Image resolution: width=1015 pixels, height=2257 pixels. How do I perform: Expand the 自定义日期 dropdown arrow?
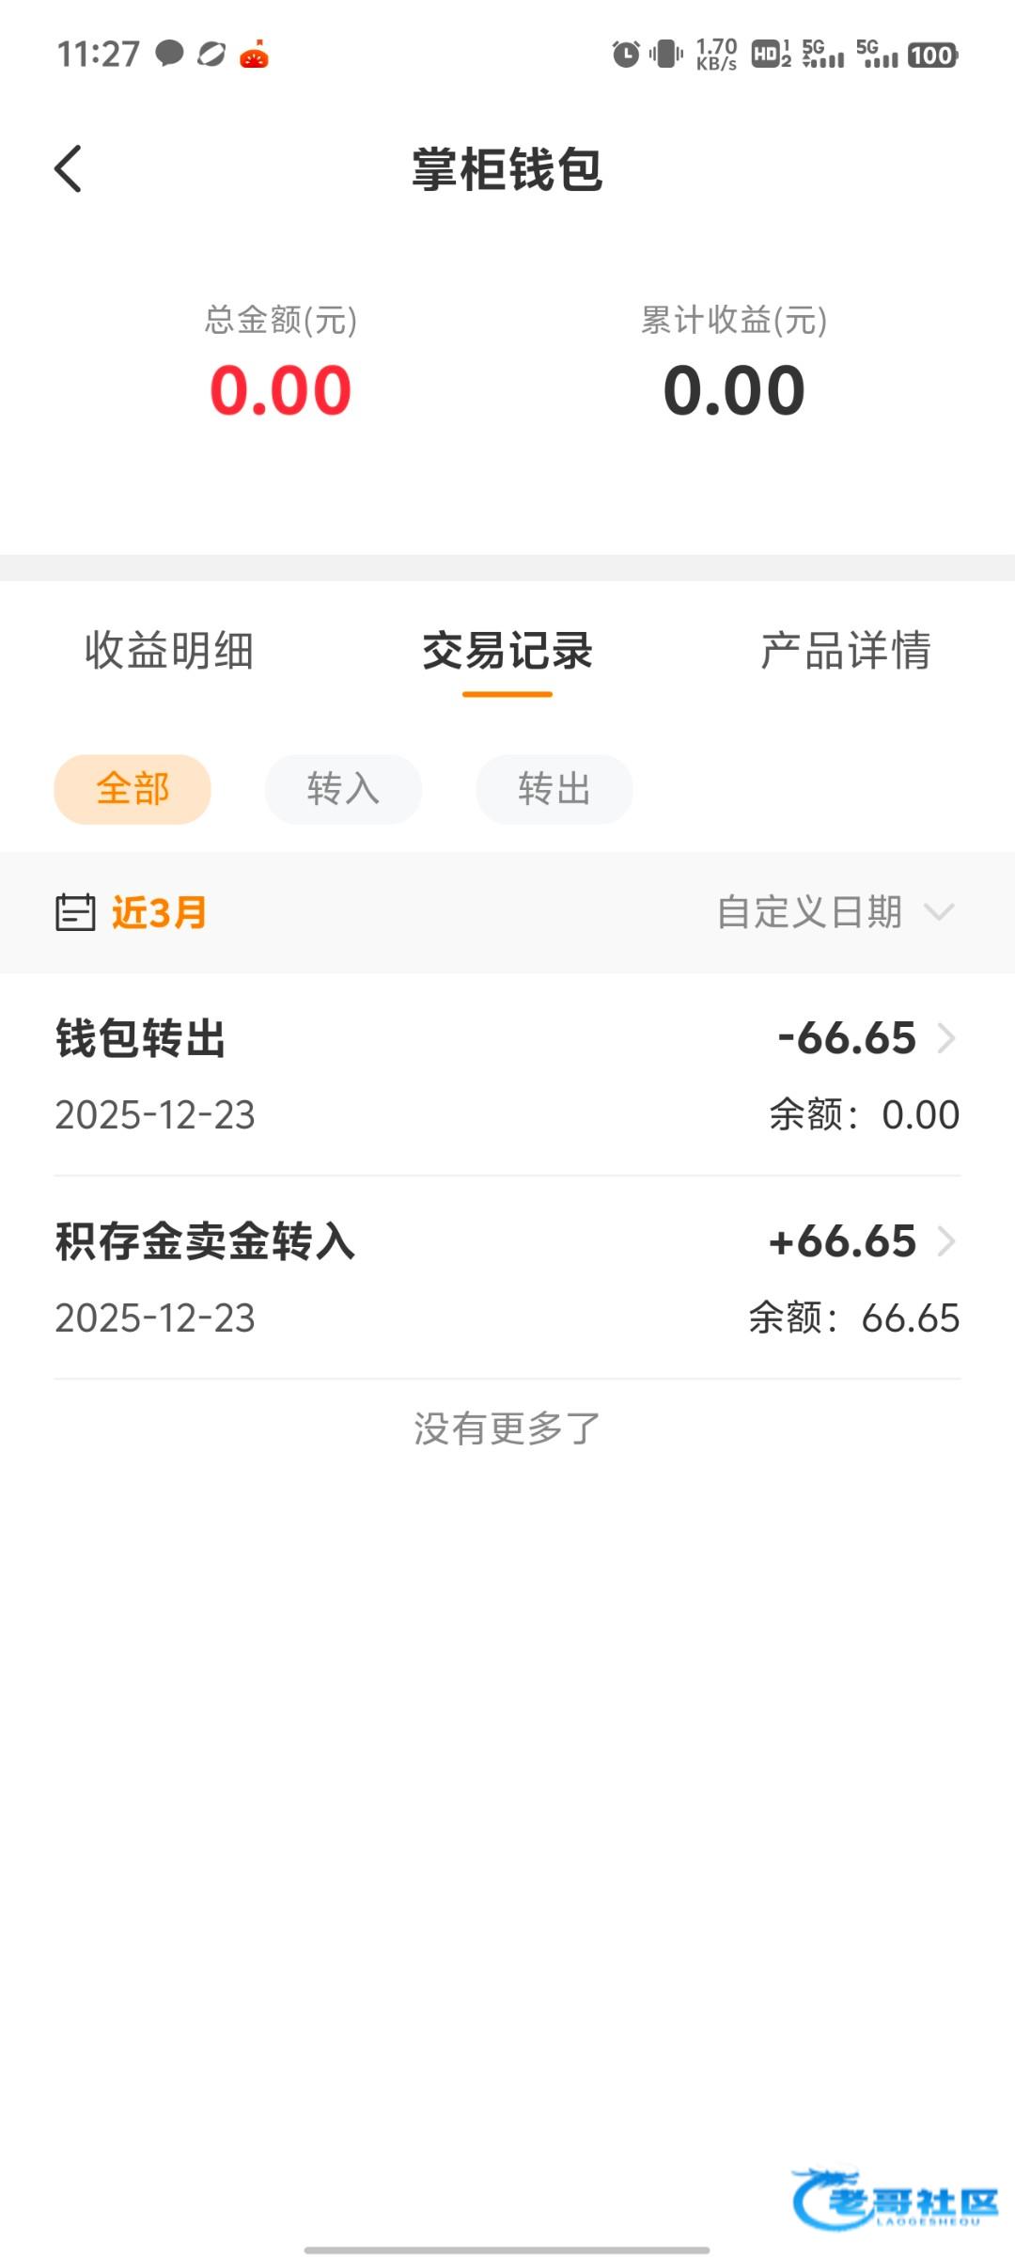939,912
